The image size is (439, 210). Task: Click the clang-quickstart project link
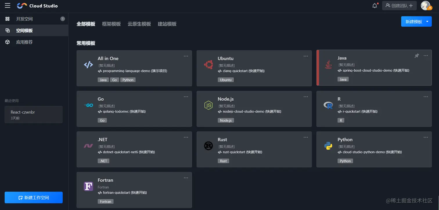tap(241, 71)
